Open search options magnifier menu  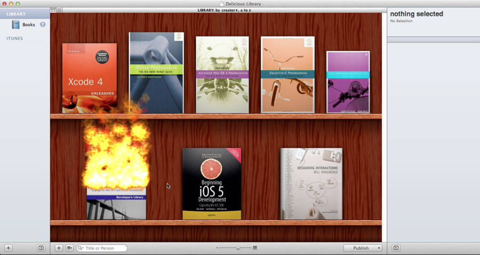(81, 248)
